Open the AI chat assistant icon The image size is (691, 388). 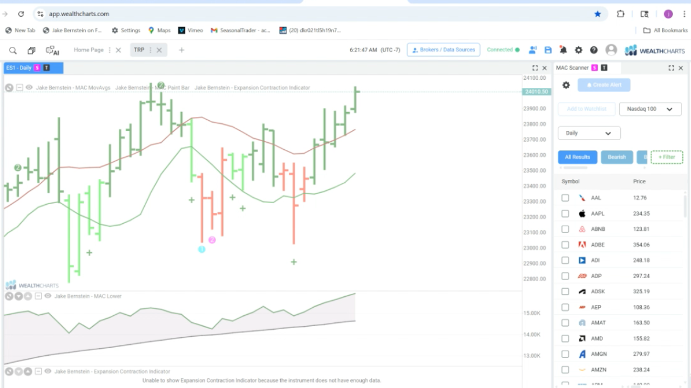click(52, 50)
